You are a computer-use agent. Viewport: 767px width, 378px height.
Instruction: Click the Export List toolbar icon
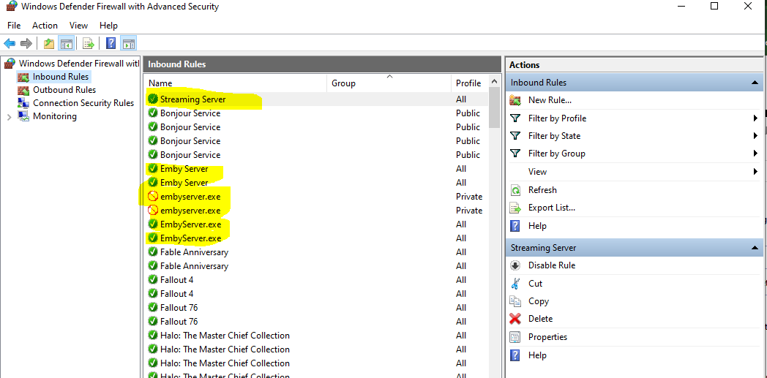click(89, 43)
